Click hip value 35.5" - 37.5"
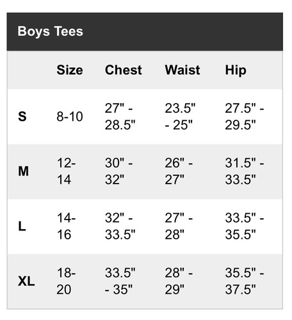Viewport: 292px width, 320px height. click(x=245, y=281)
